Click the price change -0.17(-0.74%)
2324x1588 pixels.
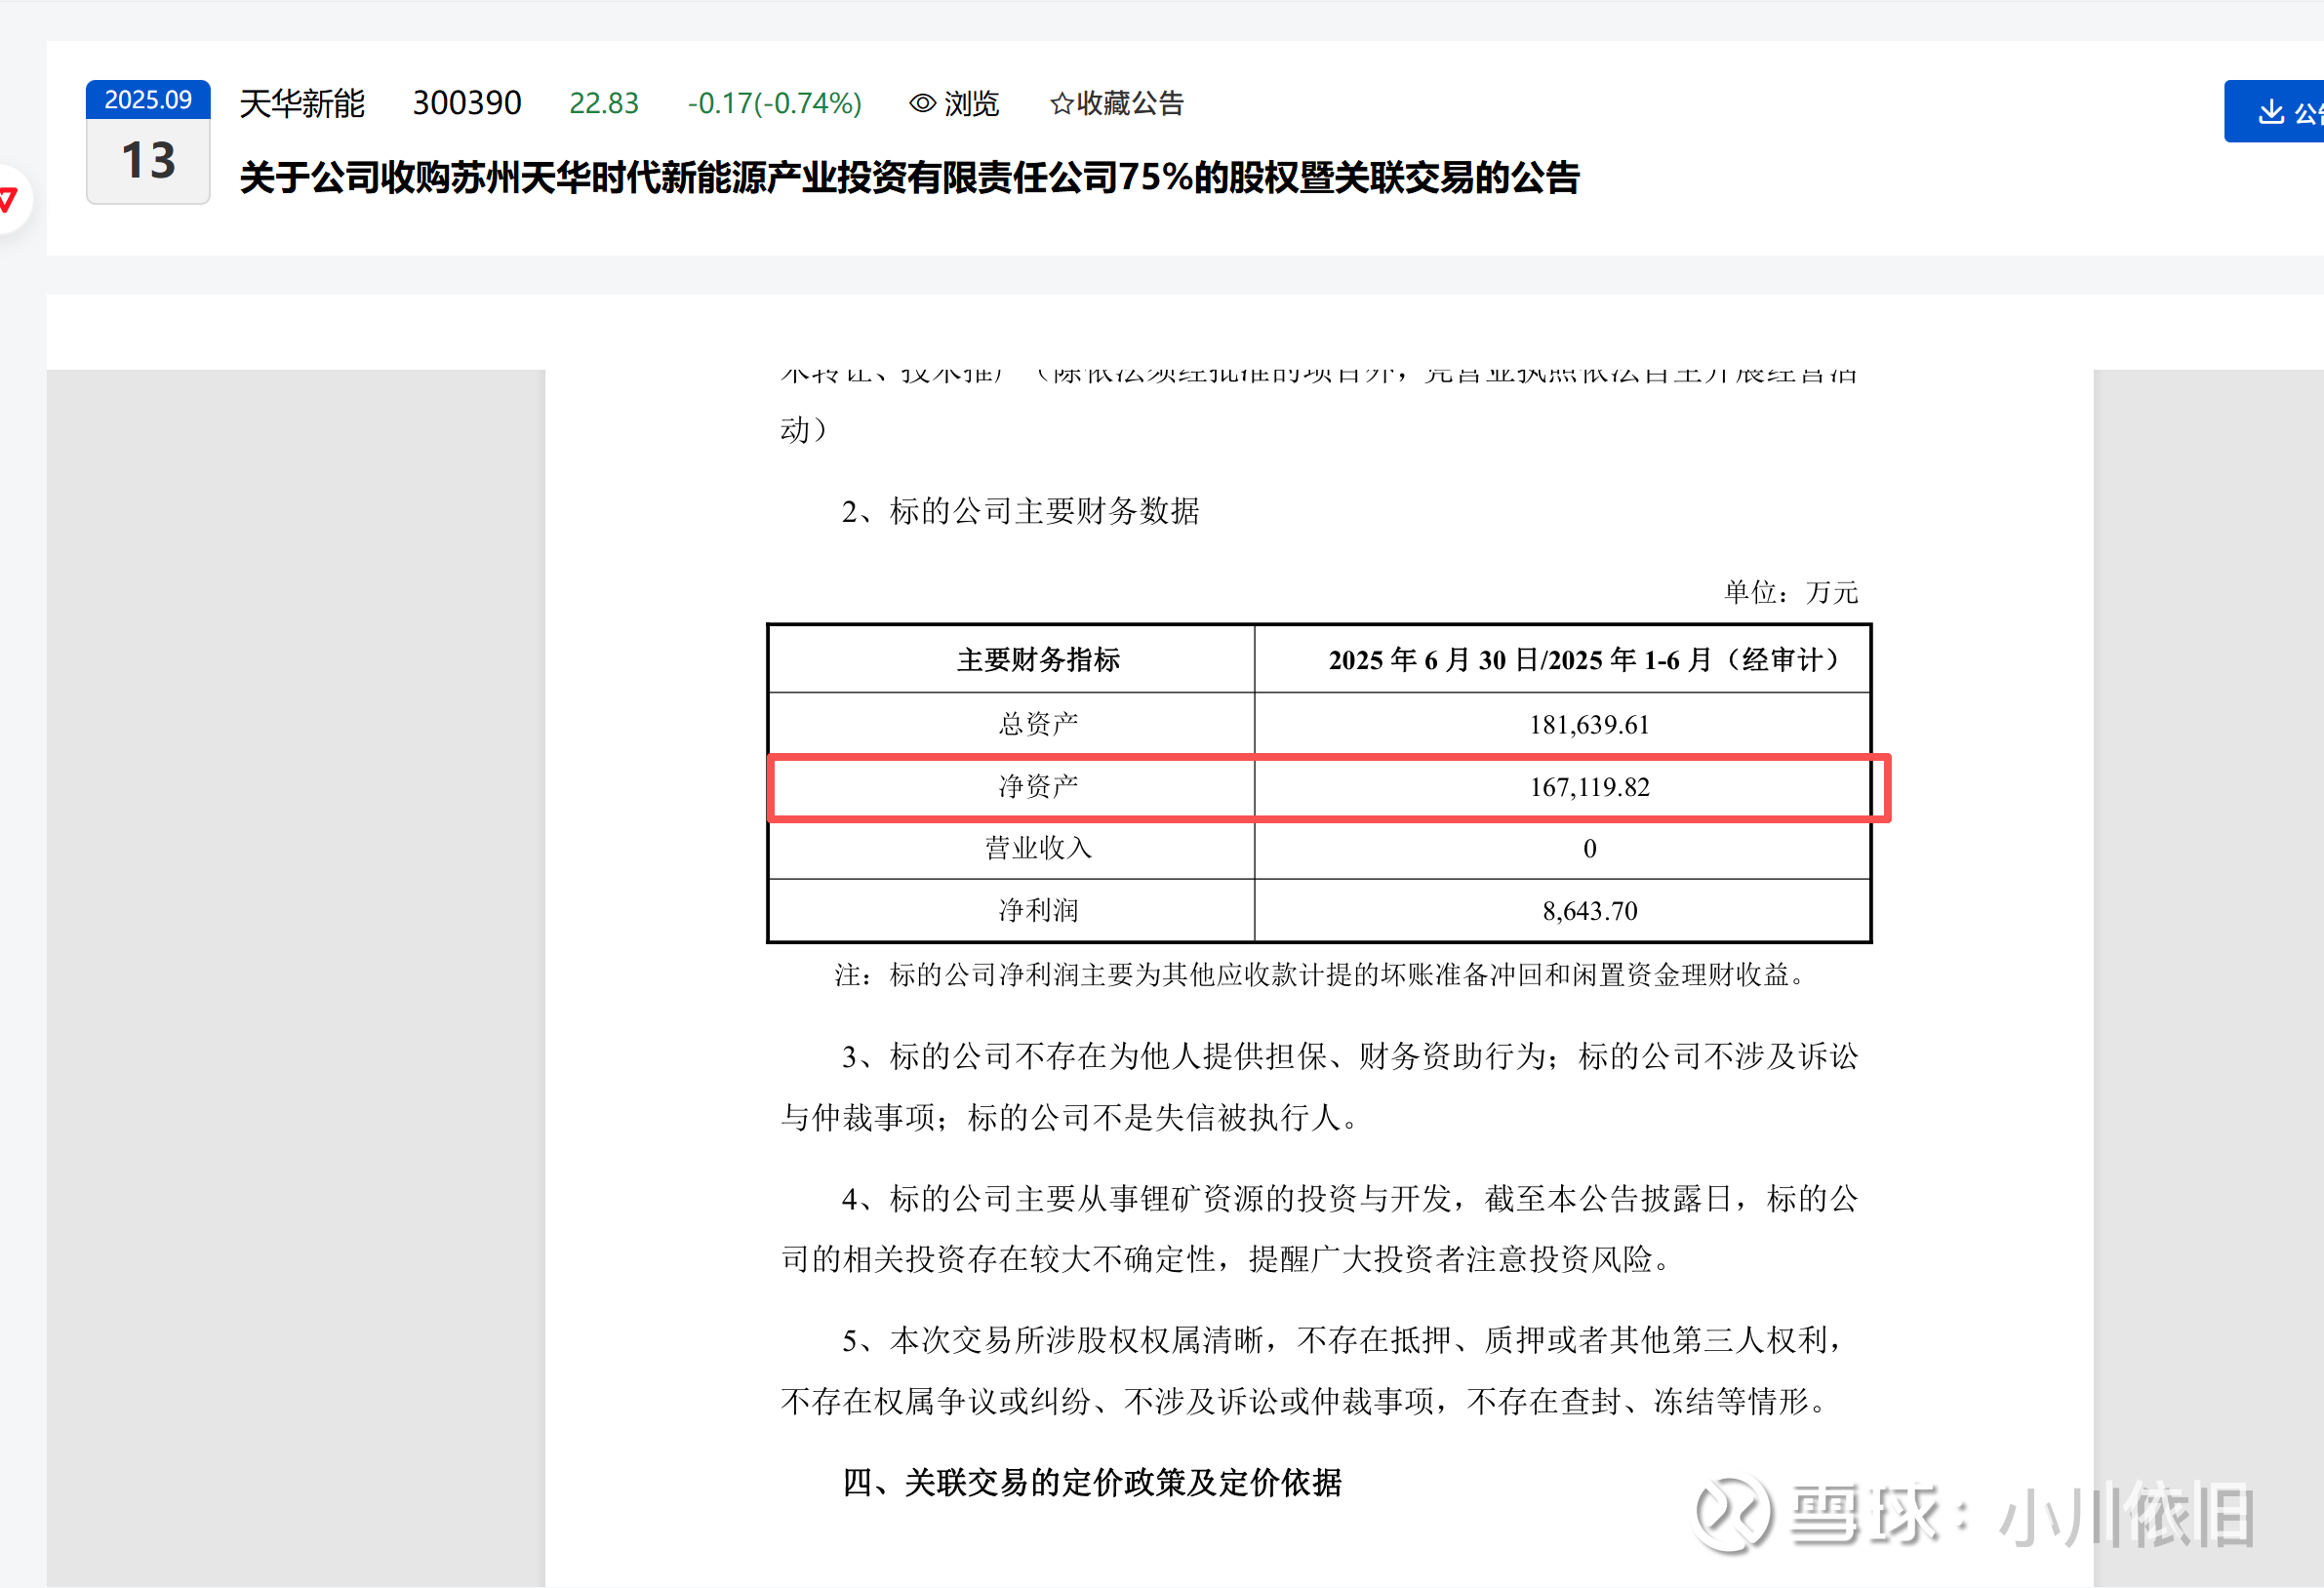[x=774, y=103]
